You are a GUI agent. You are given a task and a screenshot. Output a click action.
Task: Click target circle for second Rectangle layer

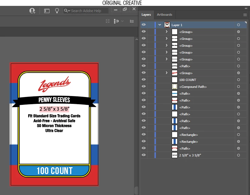238,141
